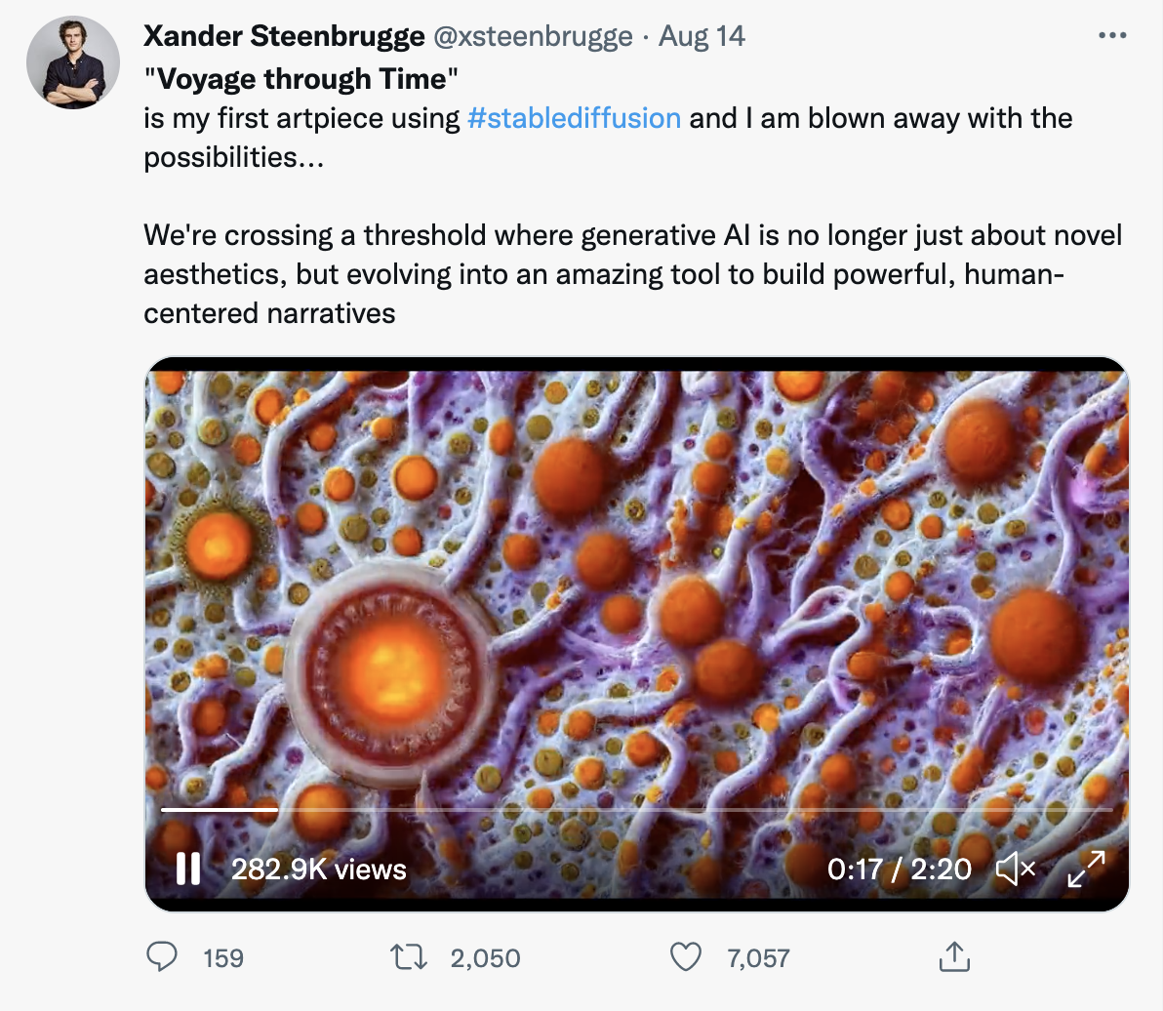This screenshot has height=1011, width=1163.
Task: Open the share tweet icon
Action: click(953, 957)
